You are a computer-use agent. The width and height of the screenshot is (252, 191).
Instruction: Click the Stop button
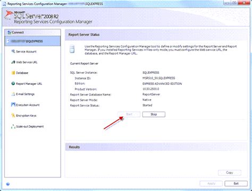click(x=154, y=115)
